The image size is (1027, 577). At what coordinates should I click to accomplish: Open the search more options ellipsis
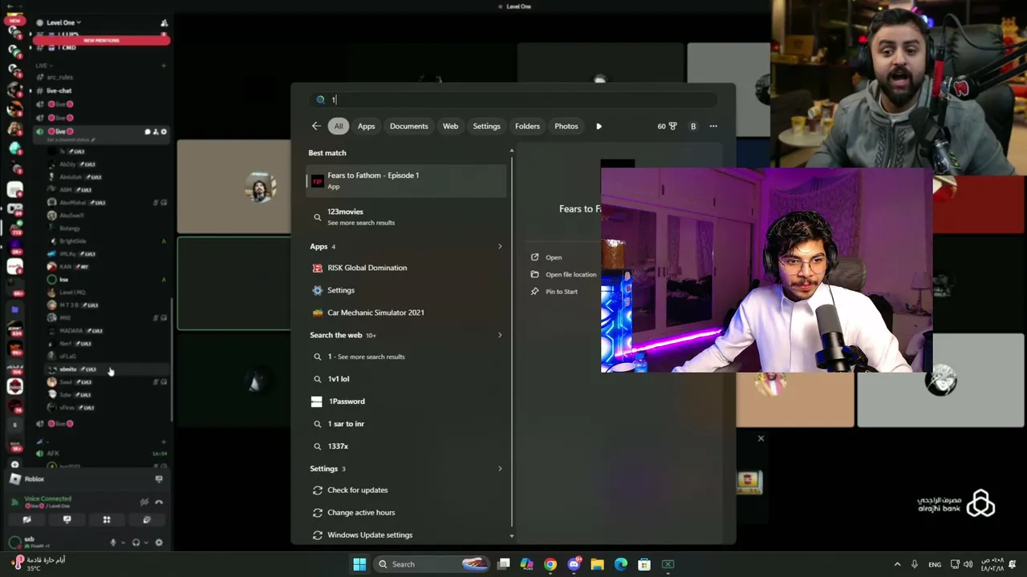(x=713, y=126)
